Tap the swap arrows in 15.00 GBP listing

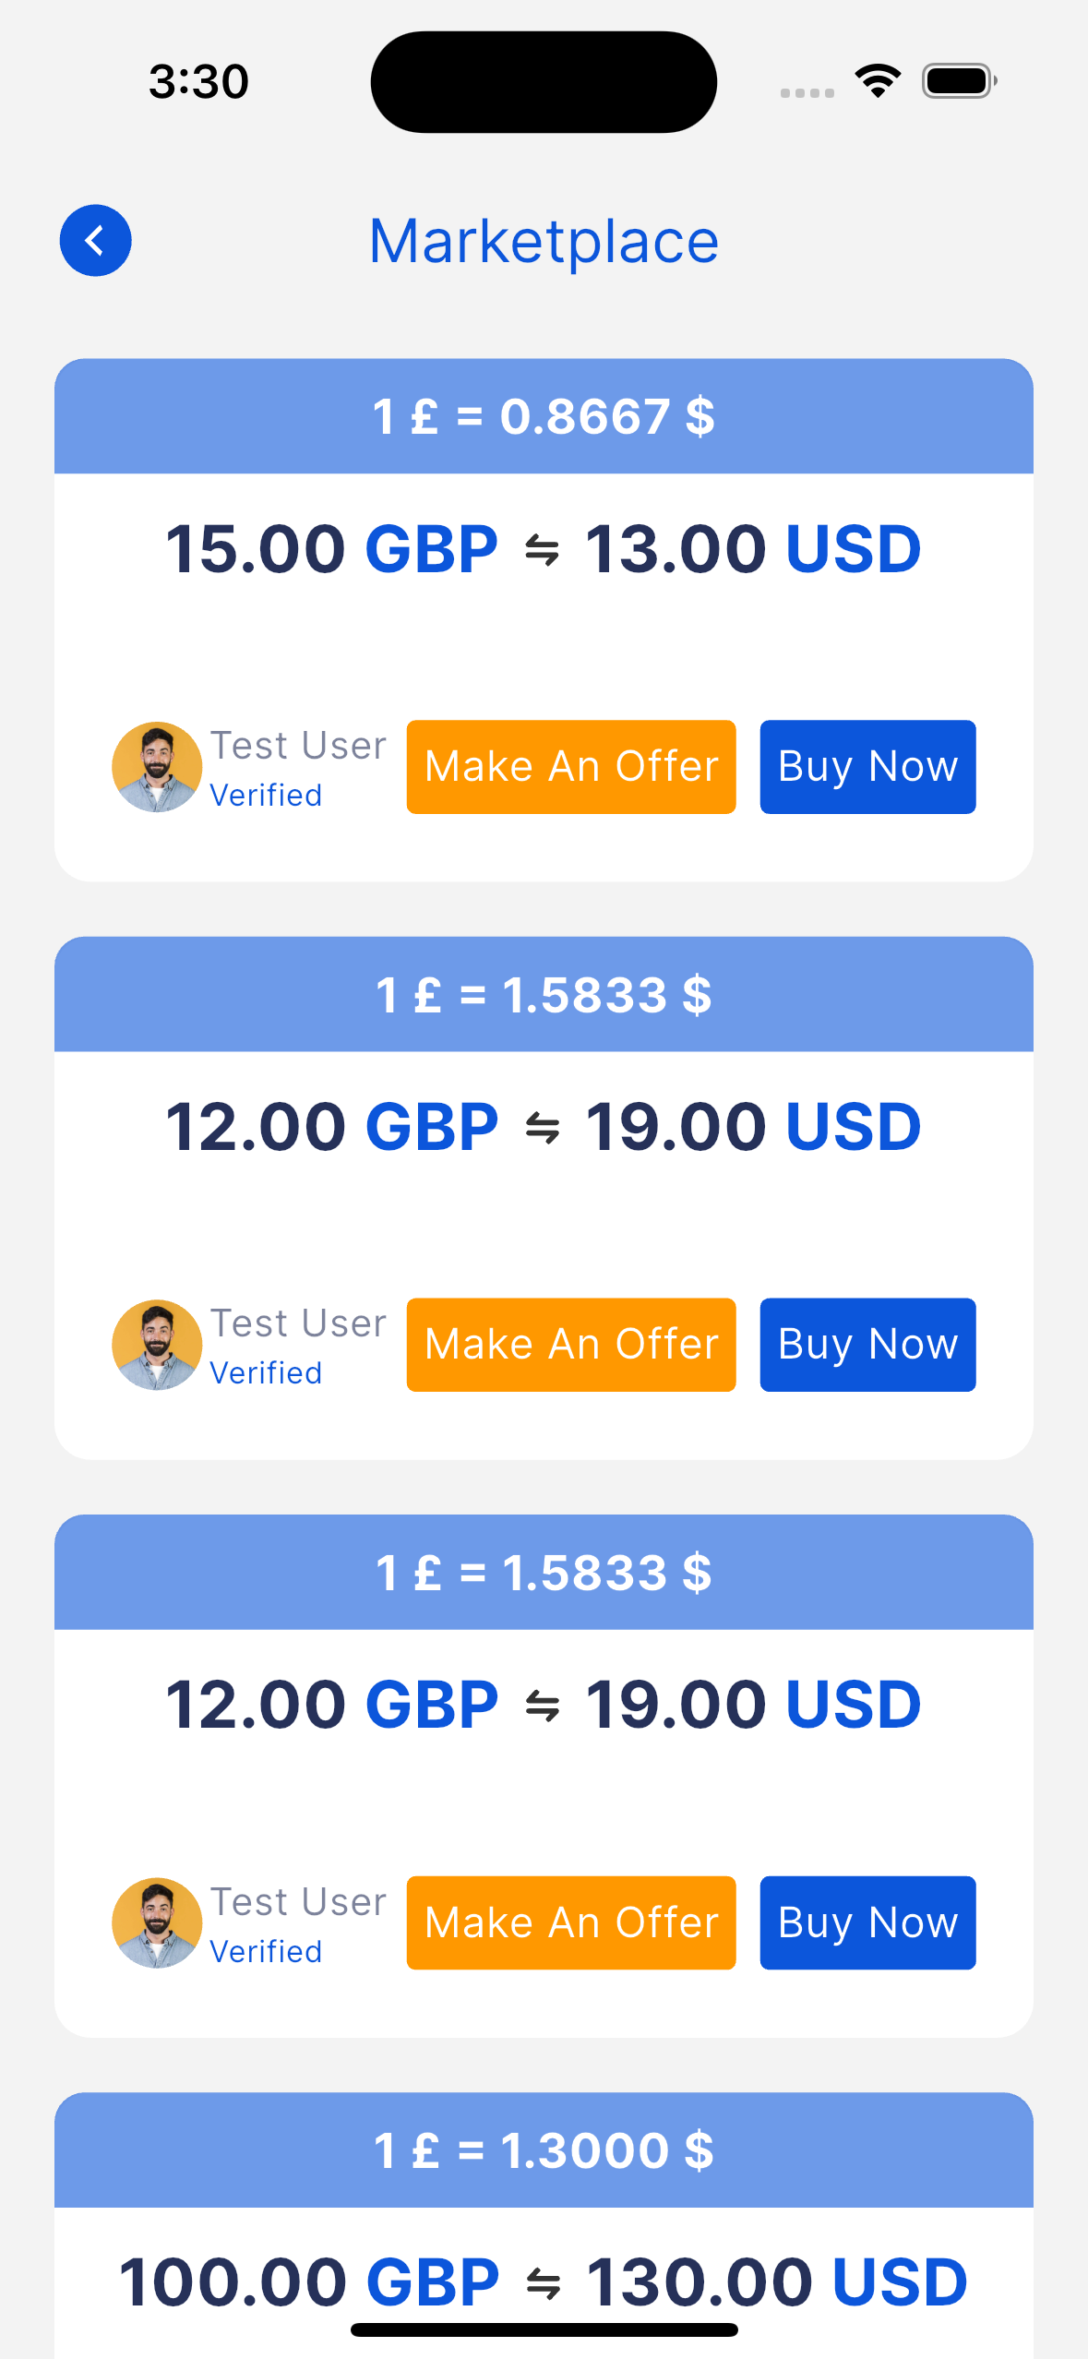pos(542,551)
